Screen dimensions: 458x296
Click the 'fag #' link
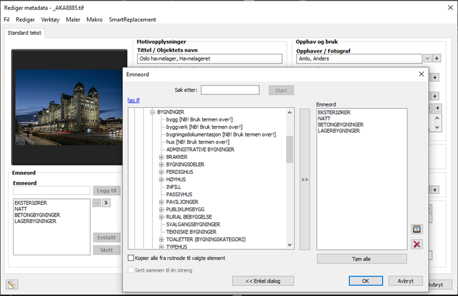pos(134,100)
